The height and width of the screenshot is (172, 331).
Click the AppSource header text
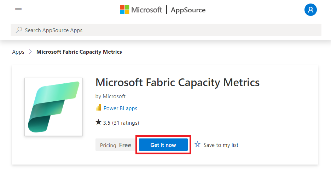pos(188,10)
